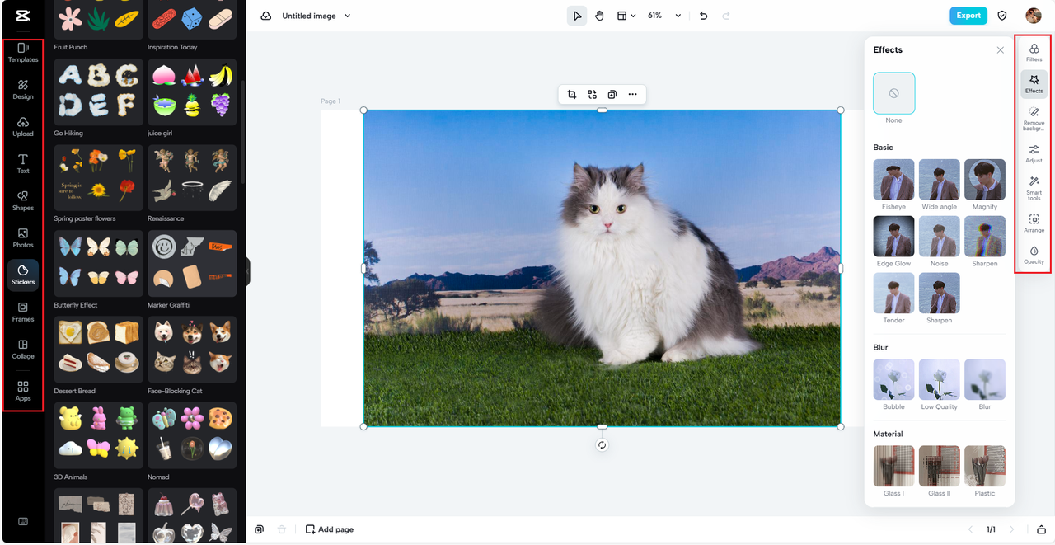
Task: Click the crop icon above the image
Action: coord(571,95)
